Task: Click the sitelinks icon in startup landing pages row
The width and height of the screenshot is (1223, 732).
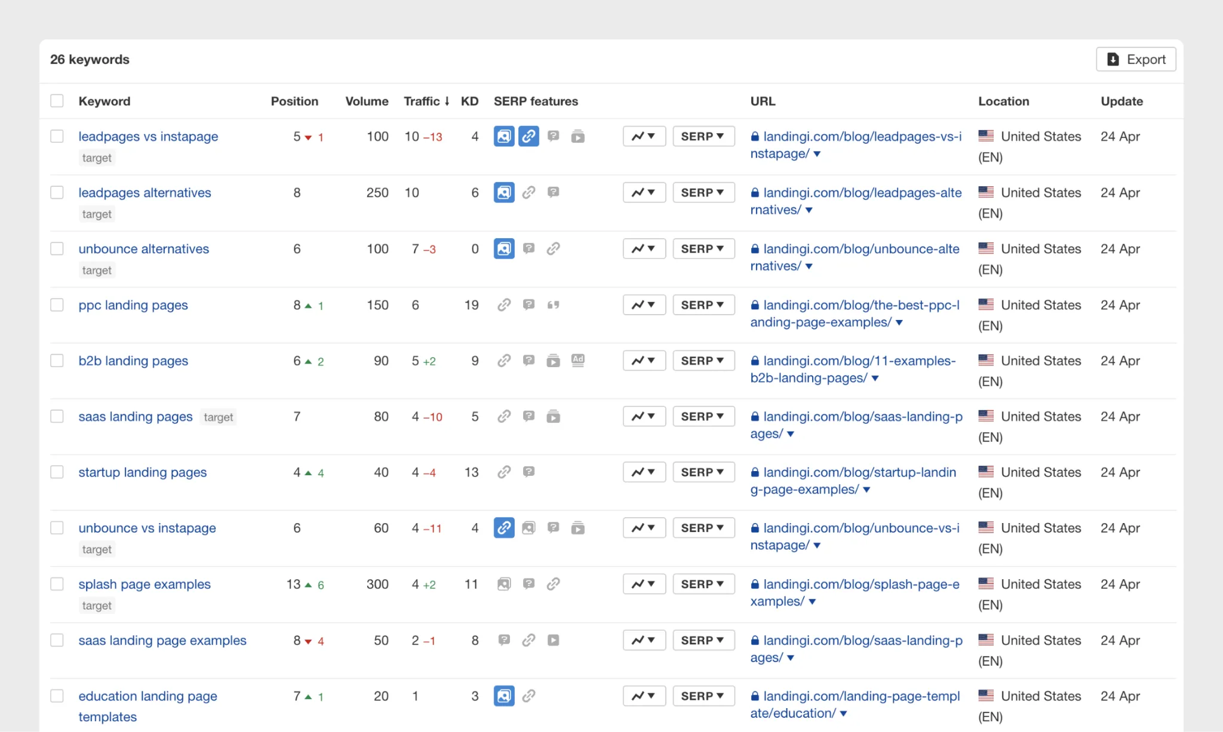Action: pyautogui.click(x=504, y=472)
